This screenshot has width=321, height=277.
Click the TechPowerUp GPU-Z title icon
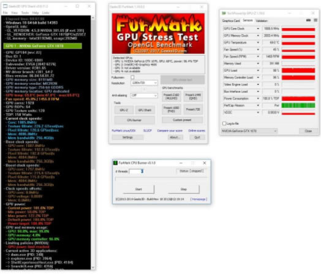coord(224,13)
